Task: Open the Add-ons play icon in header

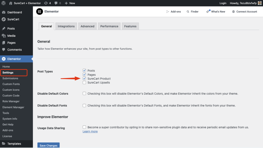Action: pos(168,12)
